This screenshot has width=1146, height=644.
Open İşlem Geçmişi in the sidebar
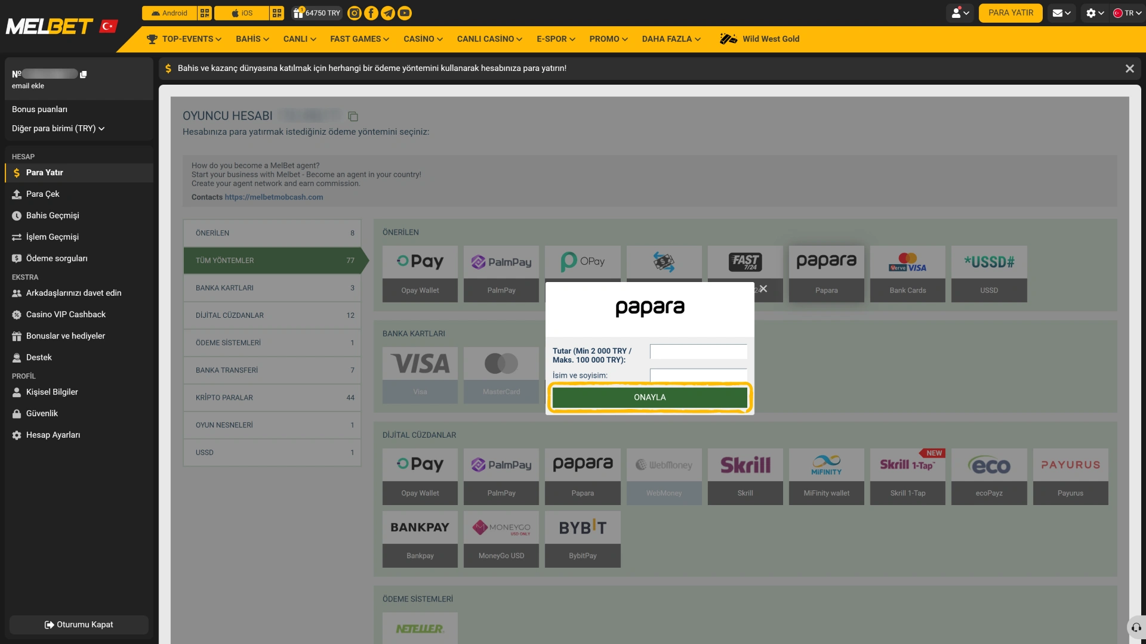coord(79,237)
